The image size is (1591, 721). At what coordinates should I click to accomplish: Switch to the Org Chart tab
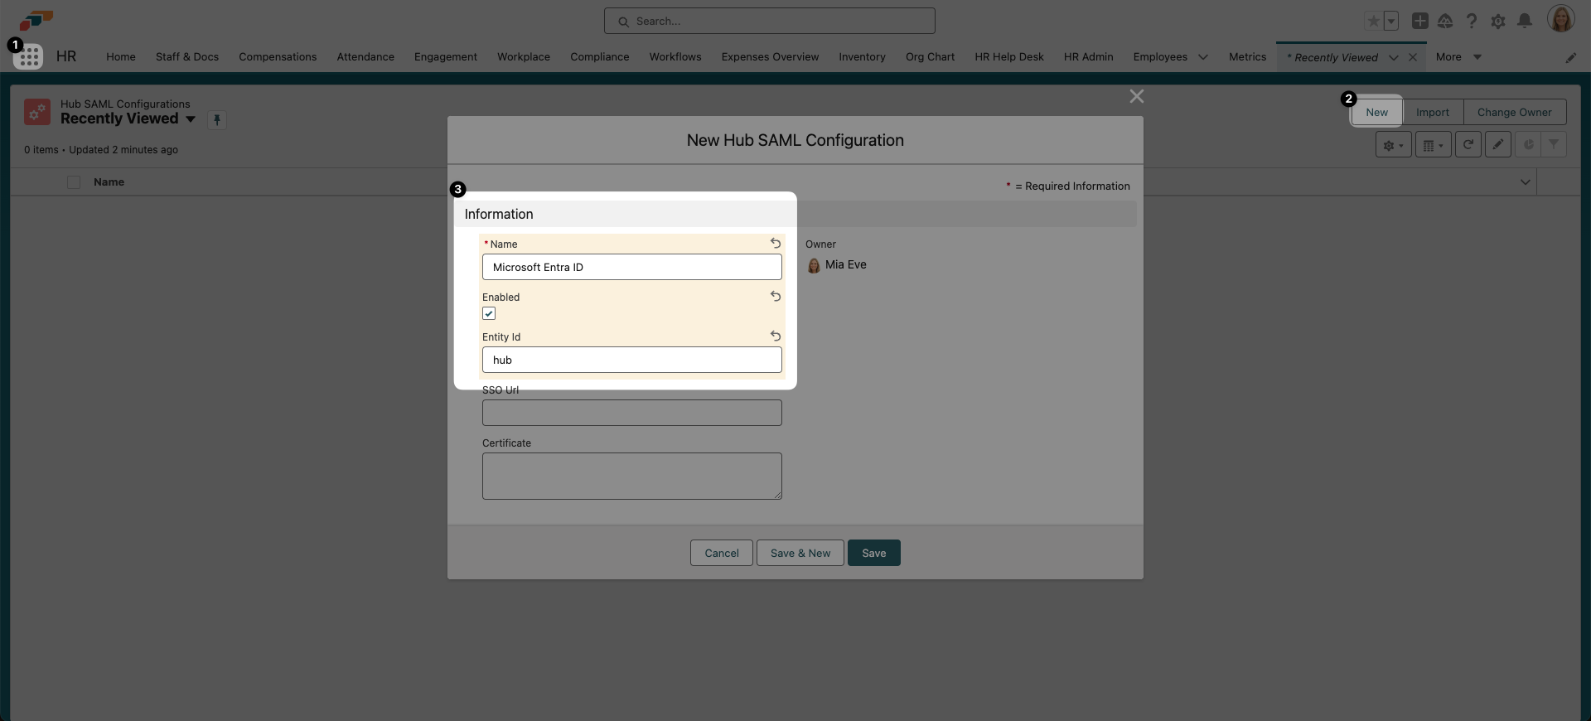coord(930,57)
